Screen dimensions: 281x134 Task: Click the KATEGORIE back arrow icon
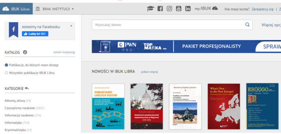click(x=27, y=88)
